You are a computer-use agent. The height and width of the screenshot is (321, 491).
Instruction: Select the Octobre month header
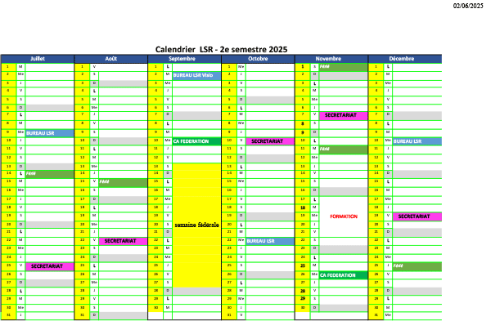point(258,59)
